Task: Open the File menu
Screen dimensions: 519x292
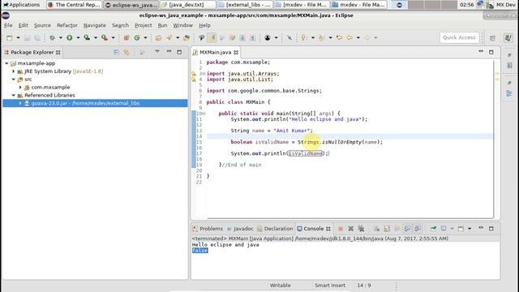Action: pos(8,25)
